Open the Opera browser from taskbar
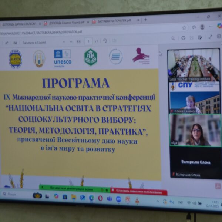 click(100, 198)
